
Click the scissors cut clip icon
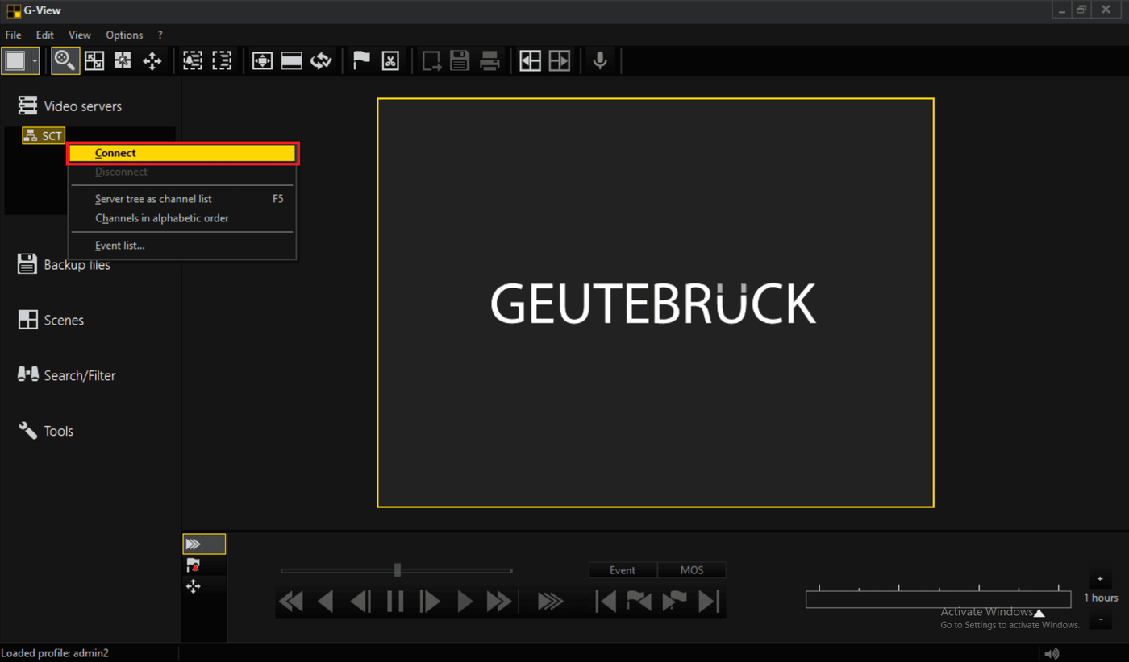pos(390,60)
